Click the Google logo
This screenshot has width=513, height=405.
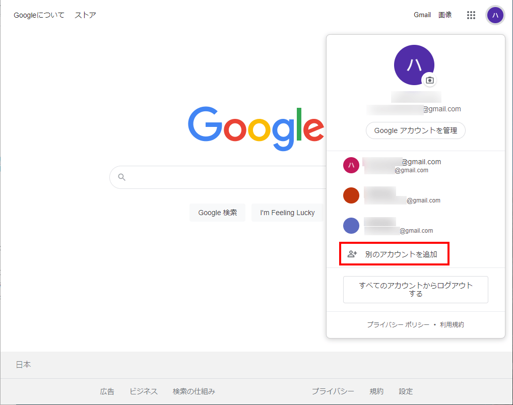[x=256, y=128]
